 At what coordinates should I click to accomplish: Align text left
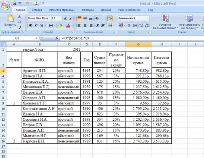(79, 25)
